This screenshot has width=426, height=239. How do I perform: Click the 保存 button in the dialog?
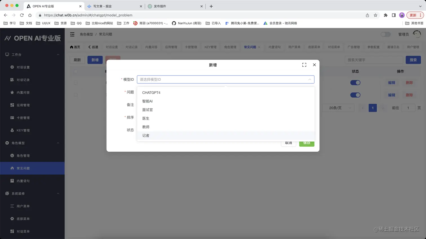307,143
